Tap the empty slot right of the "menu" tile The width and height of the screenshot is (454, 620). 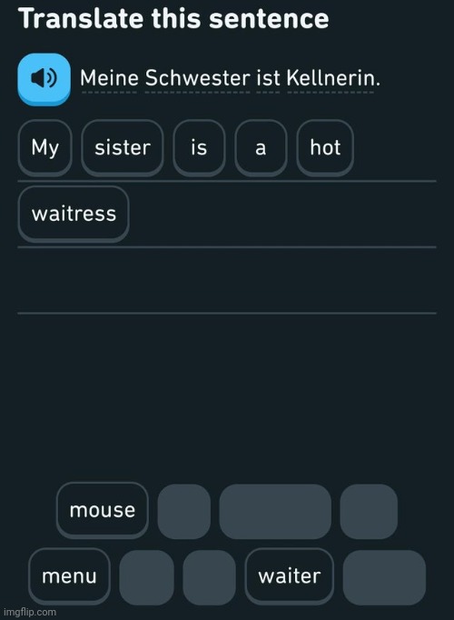146,577
